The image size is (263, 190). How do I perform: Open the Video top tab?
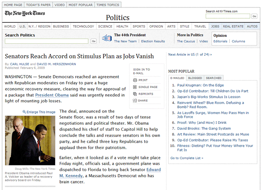[x=60, y=5]
